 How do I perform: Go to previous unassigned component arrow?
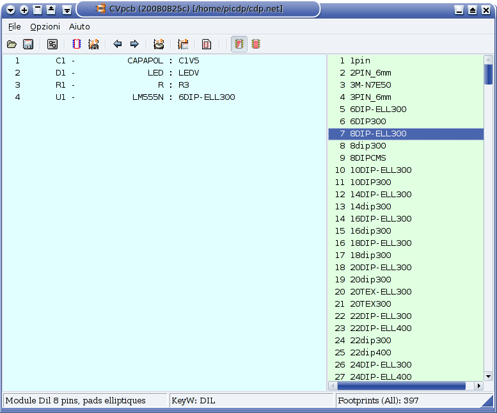tap(118, 44)
